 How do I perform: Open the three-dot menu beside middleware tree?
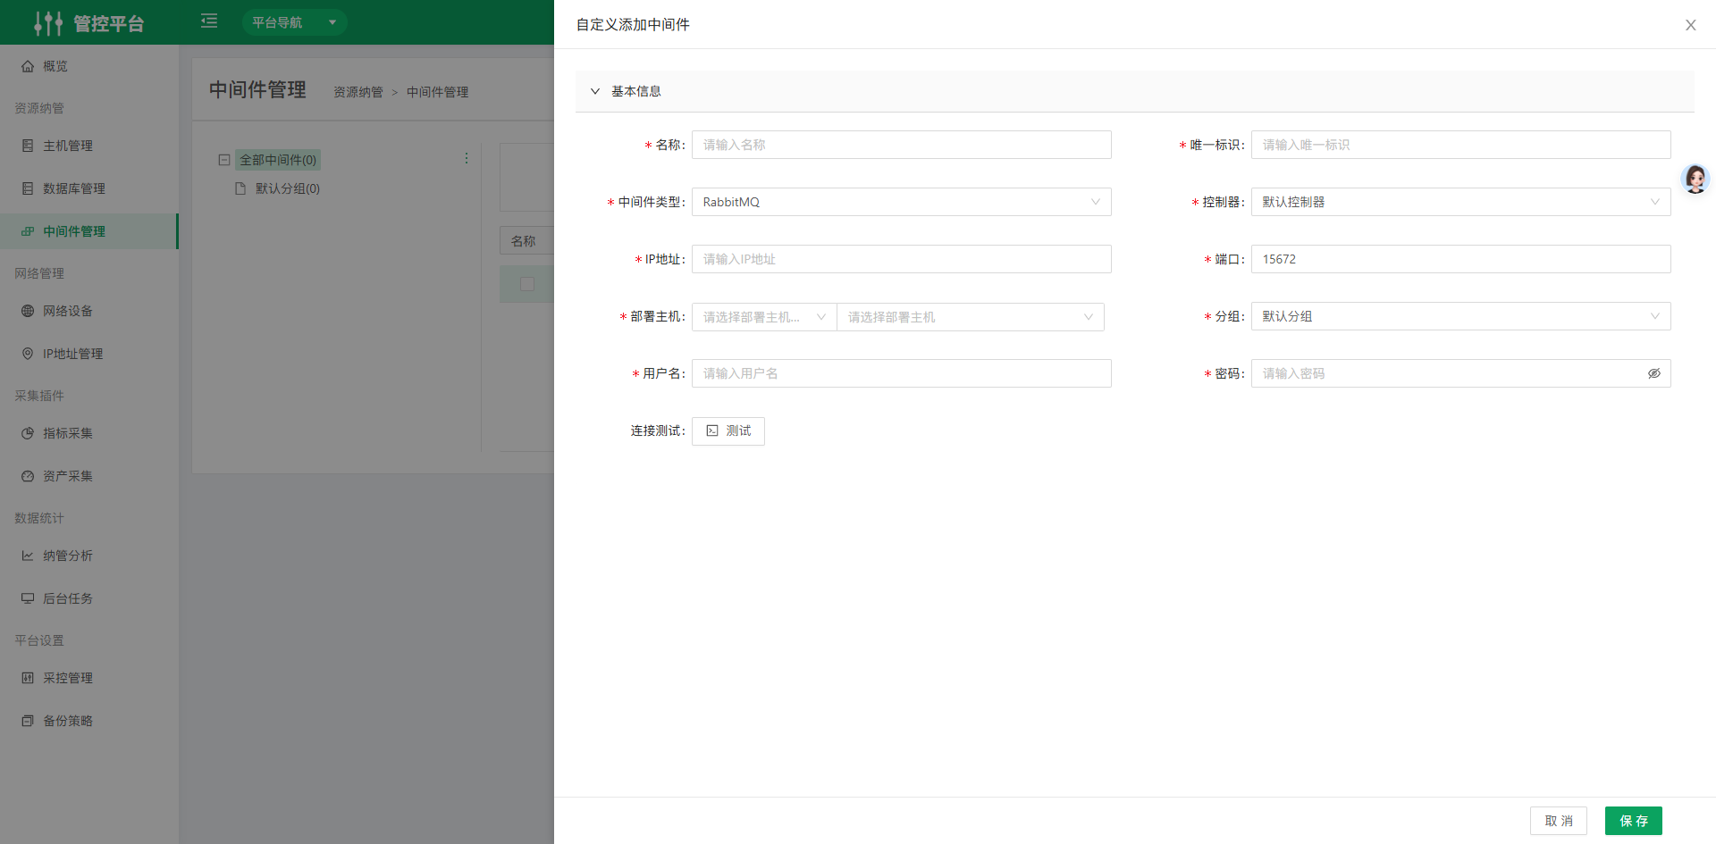pos(467,158)
